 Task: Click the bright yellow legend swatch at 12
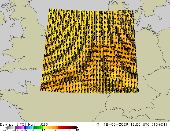[x=44, y=128]
